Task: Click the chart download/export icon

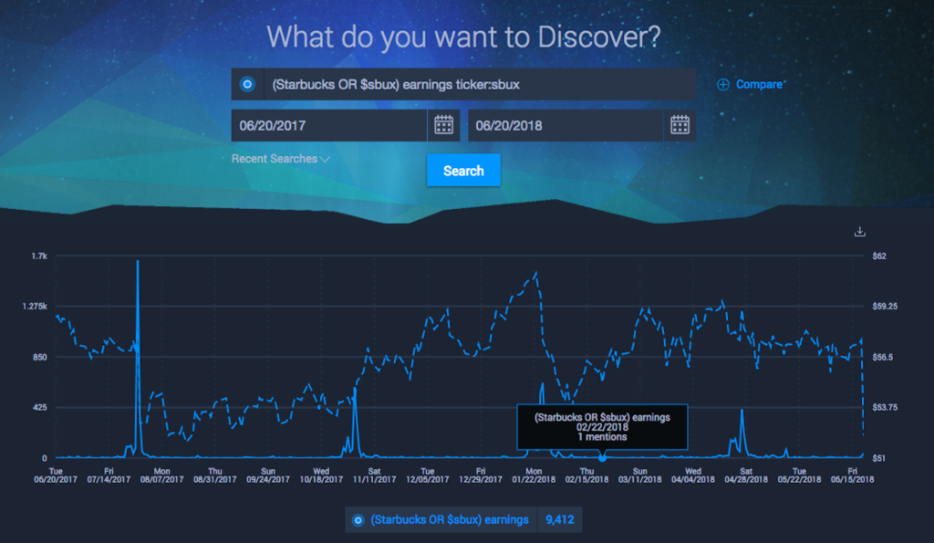Action: point(858,232)
